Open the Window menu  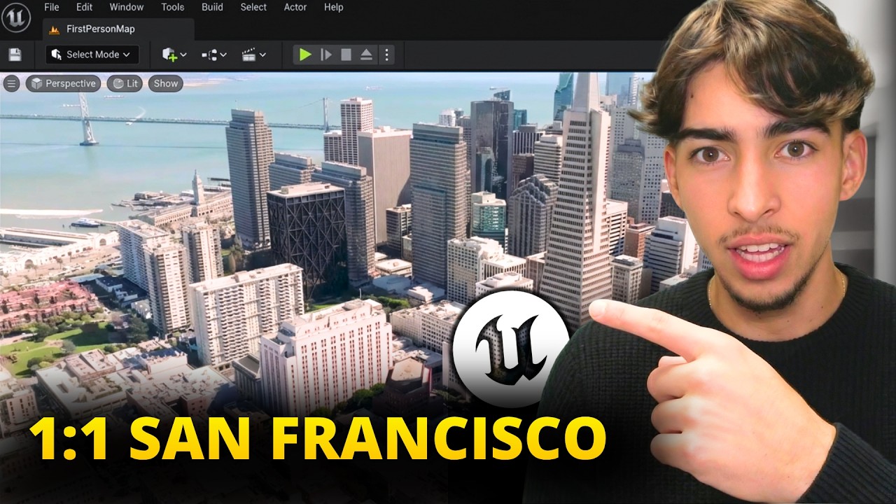coord(127,7)
